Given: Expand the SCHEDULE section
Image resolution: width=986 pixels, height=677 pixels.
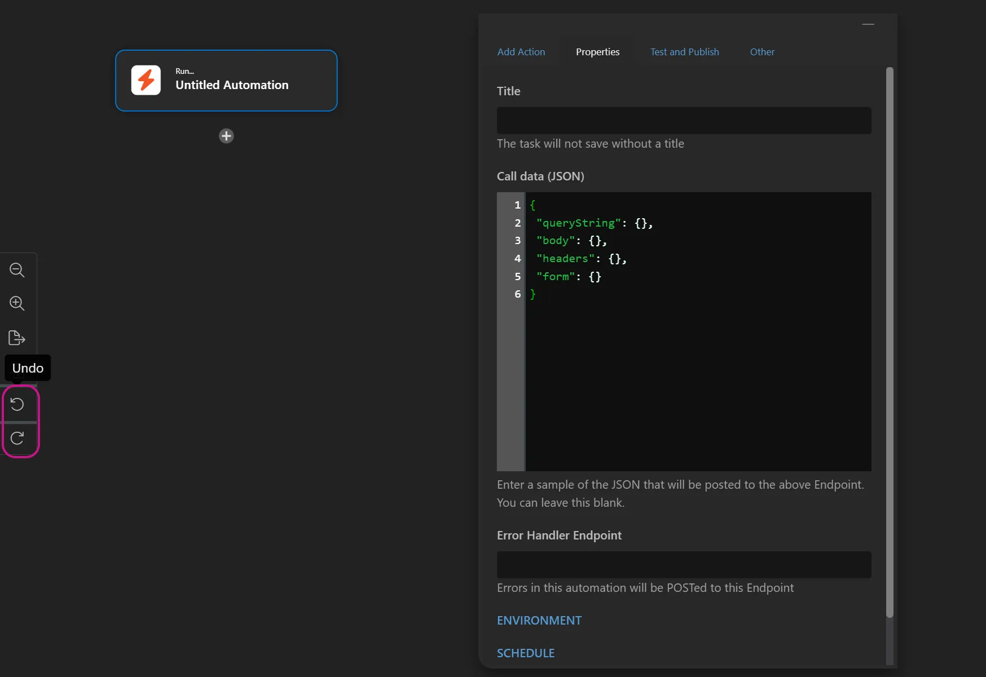Looking at the screenshot, I should [x=526, y=653].
